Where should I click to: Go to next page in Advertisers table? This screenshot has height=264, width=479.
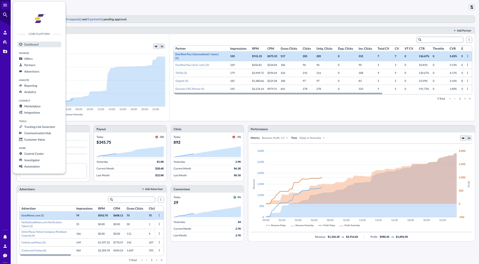[x=157, y=260]
